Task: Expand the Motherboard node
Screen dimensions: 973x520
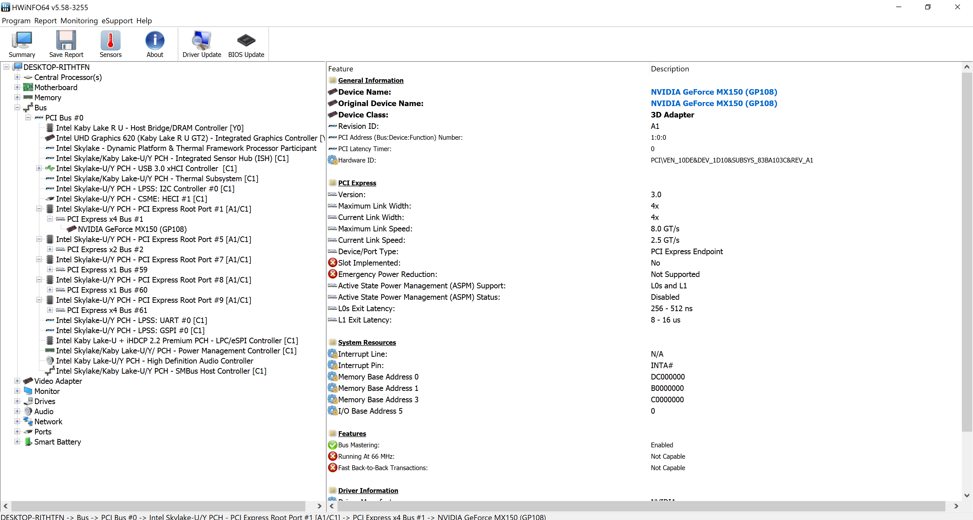Action: (17, 88)
